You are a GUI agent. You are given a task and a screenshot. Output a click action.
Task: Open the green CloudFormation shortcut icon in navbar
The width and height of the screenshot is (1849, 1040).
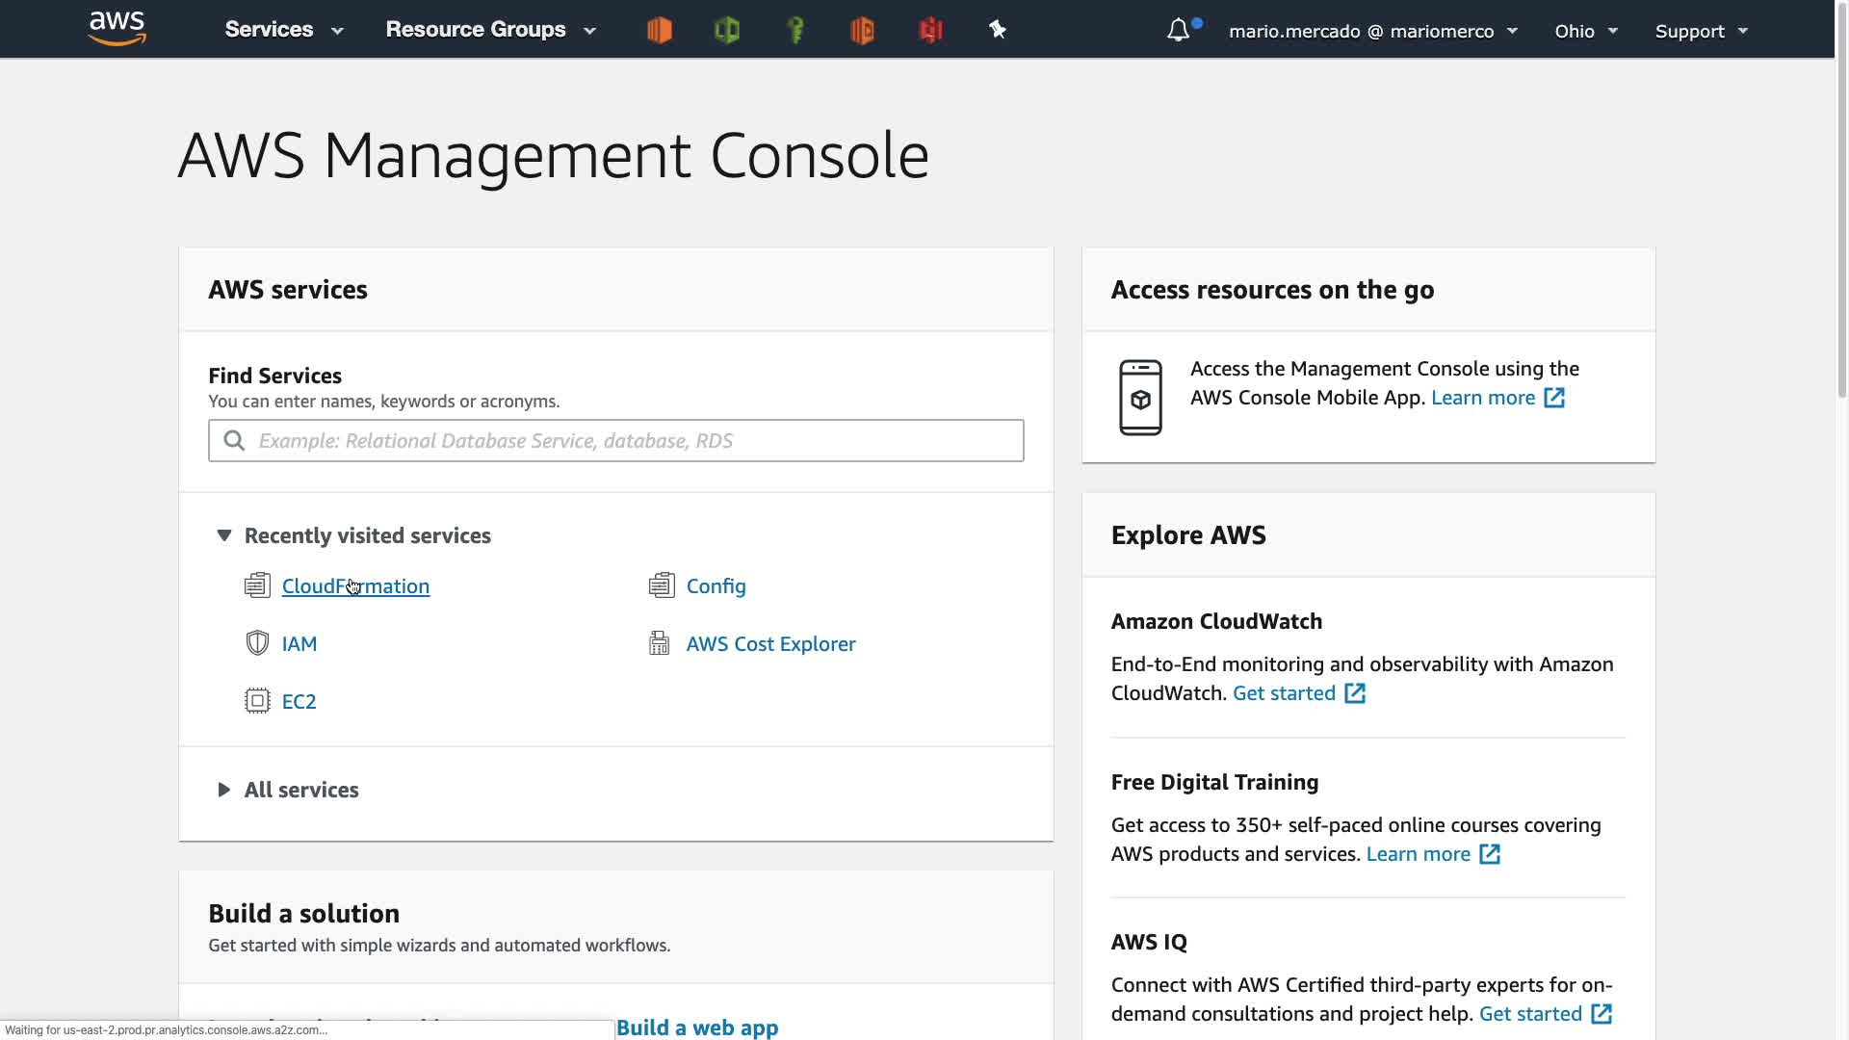pos(727,30)
